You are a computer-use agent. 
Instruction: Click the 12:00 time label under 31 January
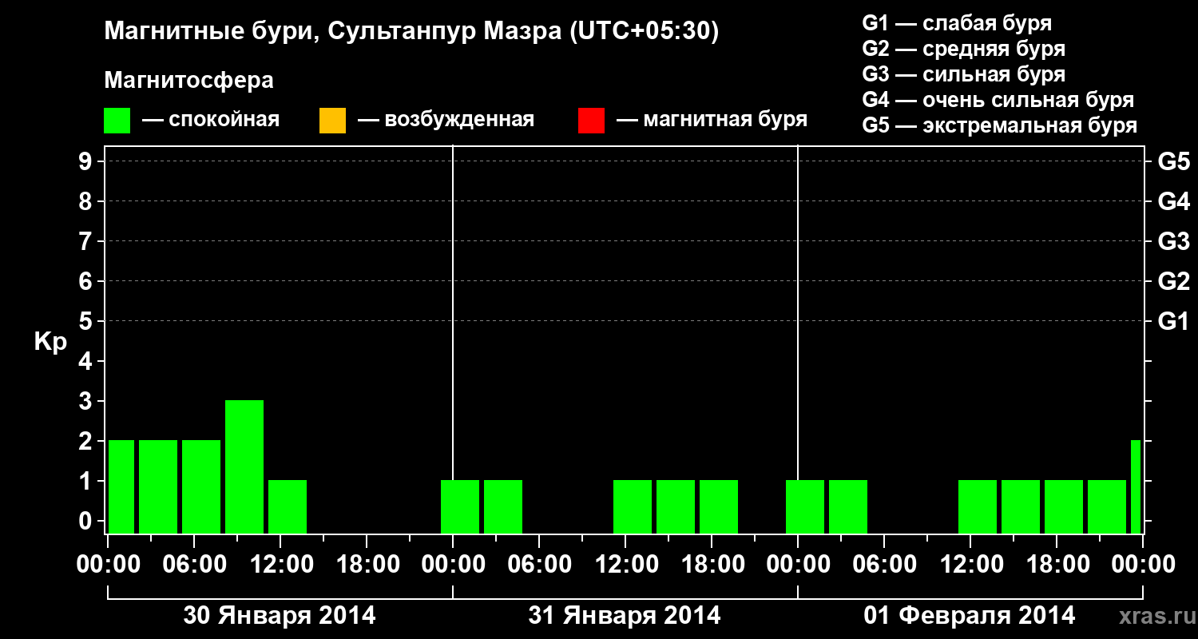pos(625,565)
